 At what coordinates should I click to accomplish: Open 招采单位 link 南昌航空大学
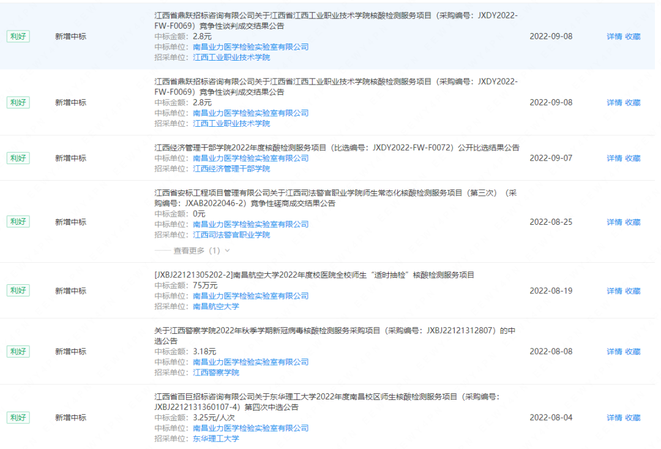pyautogui.click(x=216, y=306)
